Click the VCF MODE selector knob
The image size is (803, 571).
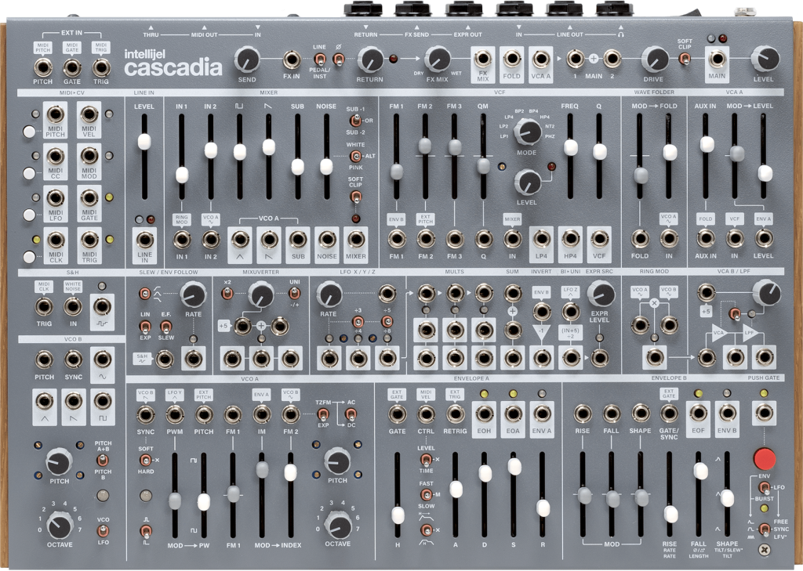pyautogui.click(x=529, y=132)
